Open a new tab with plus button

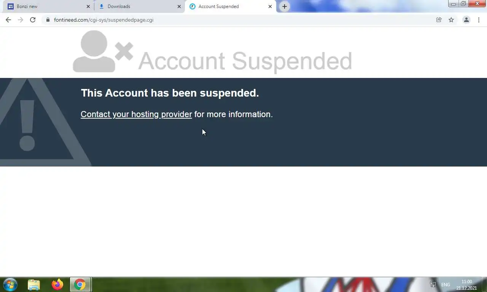point(285,6)
